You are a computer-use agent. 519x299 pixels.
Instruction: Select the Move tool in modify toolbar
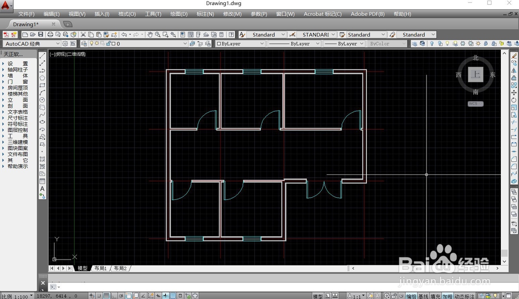point(514,93)
